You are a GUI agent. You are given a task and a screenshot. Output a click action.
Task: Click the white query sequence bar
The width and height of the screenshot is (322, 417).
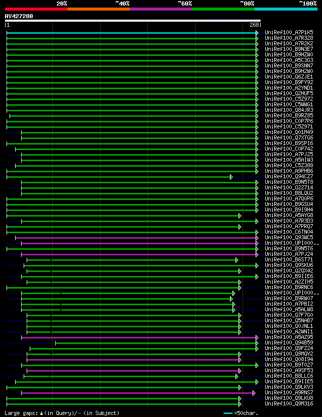132,21
